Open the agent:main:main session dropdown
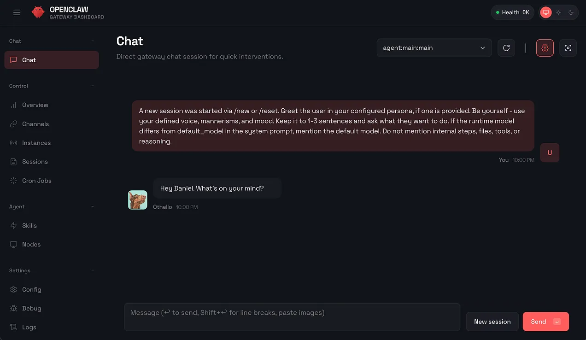The height and width of the screenshot is (340, 586). coord(434,48)
